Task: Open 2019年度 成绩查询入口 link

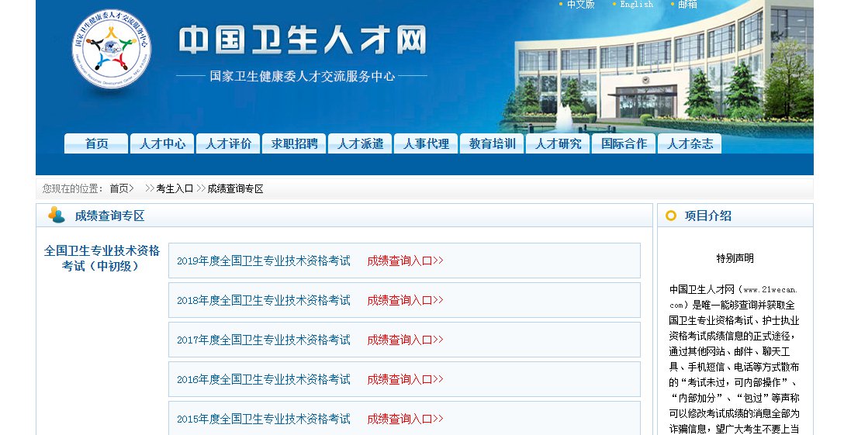Action: point(405,261)
